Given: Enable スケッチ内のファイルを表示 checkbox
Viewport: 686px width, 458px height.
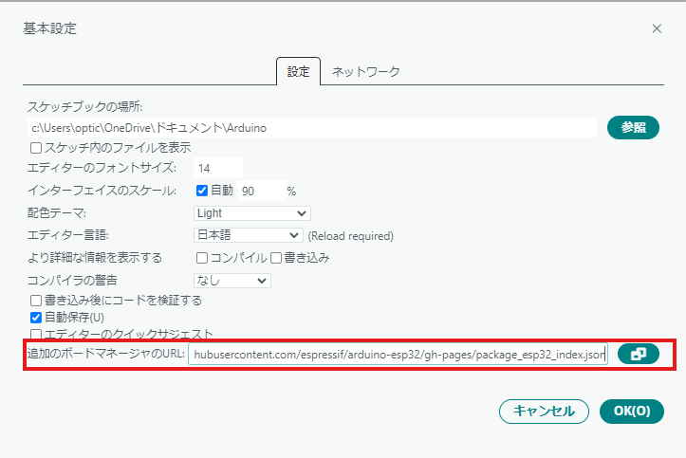Looking at the screenshot, I should pyautogui.click(x=36, y=148).
